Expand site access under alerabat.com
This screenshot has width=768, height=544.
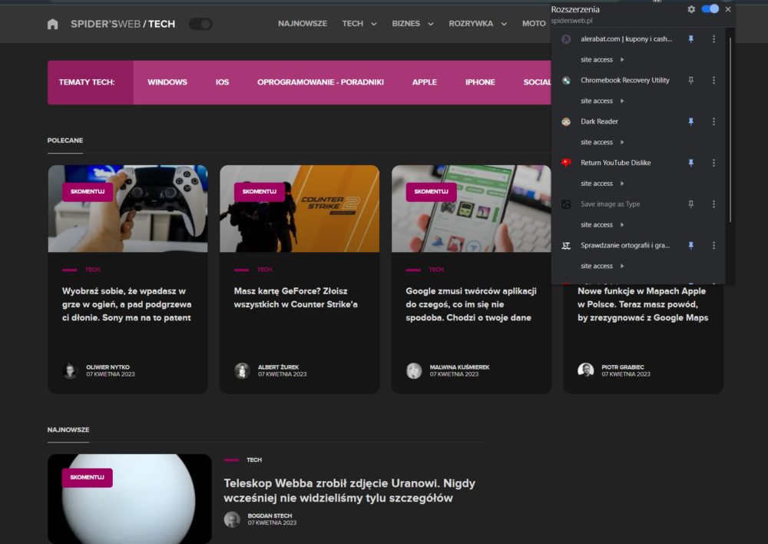click(602, 59)
